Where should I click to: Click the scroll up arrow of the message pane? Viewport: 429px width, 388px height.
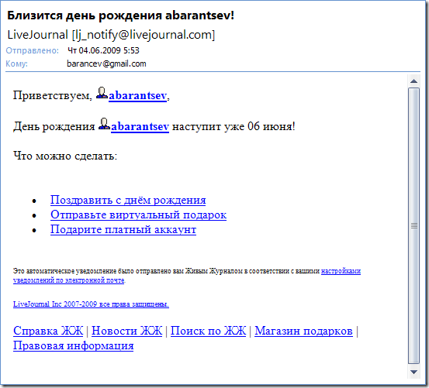pyautogui.click(x=414, y=81)
